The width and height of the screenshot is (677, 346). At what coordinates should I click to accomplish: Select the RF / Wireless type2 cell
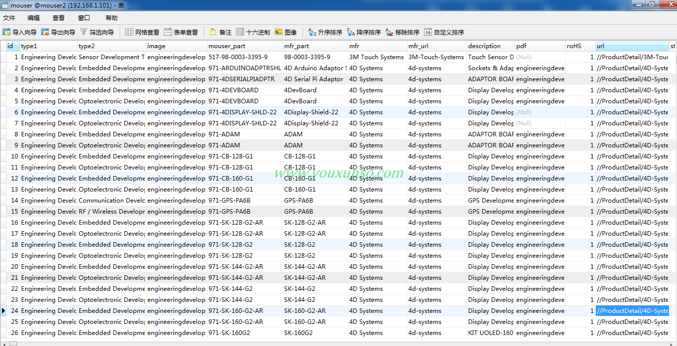click(112, 212)
